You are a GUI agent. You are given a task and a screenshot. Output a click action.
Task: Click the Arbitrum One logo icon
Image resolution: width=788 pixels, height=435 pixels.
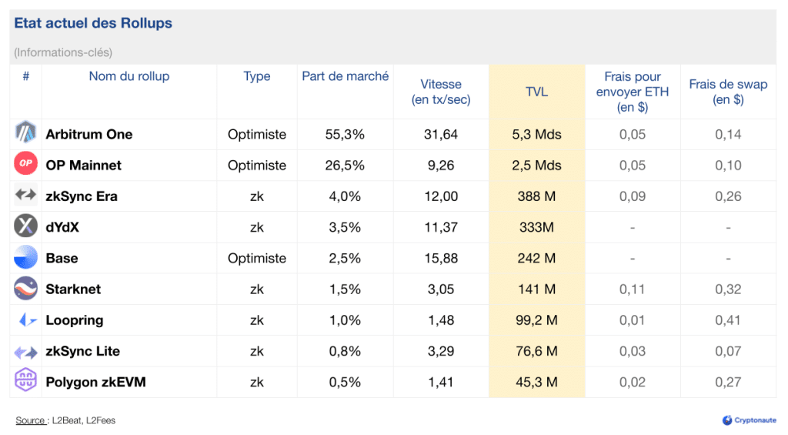(25, 132)
